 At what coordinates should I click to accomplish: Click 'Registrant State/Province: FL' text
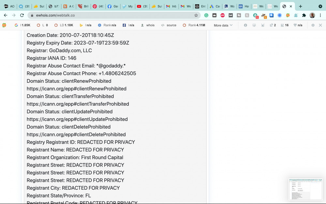(x=59, y=196)
